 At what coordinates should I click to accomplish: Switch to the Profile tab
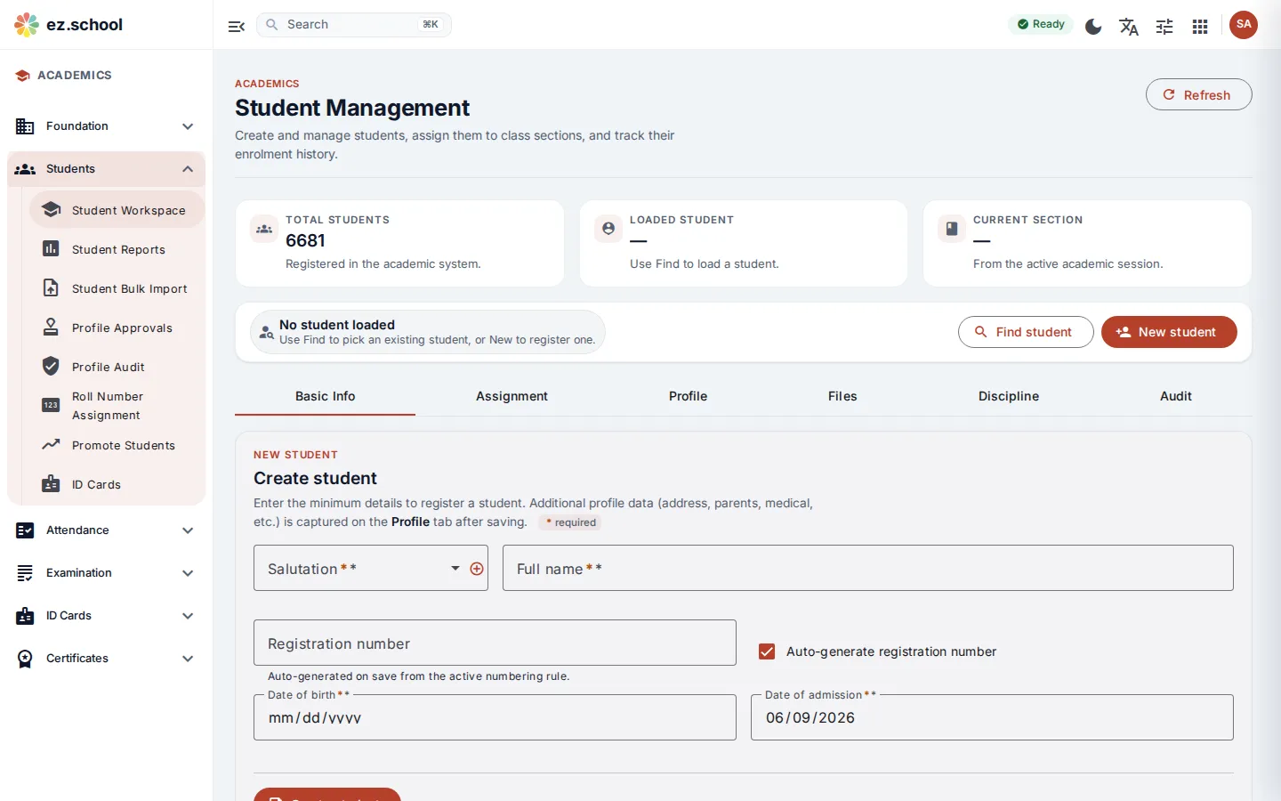[x=689, y=396]
